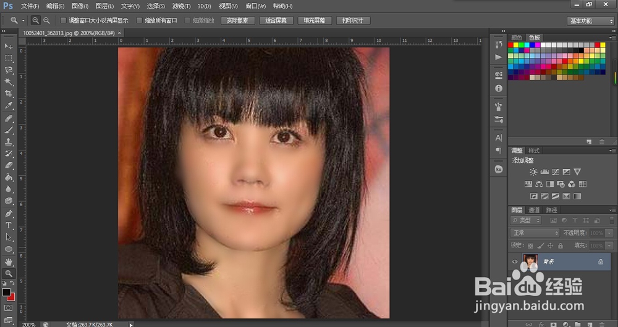Open the Info panel icon

pos(499,89)
